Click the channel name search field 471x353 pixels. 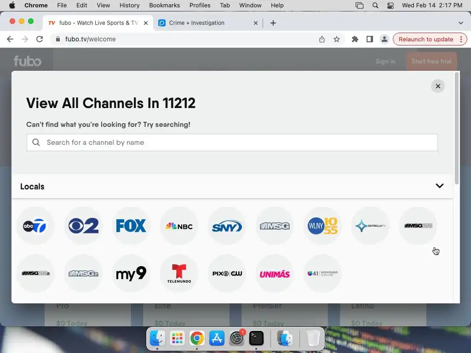click(232, 142)
